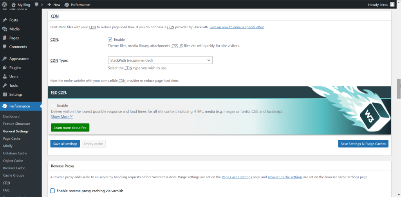Open Tools wrench icon in sidebar
The image size is (401, 197).
(5, 86)
